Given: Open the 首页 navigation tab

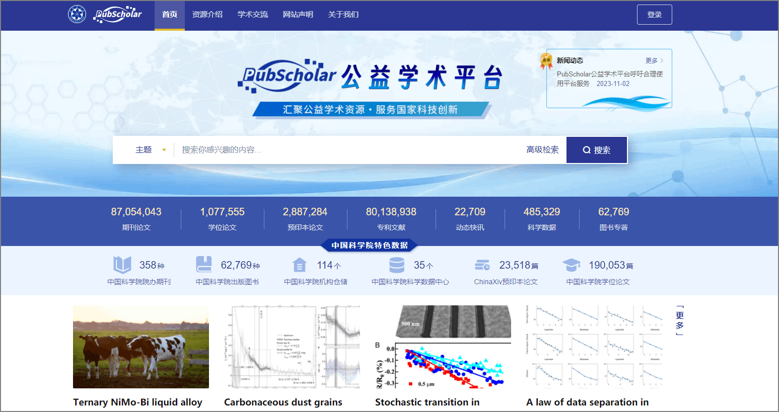Looking at the screenshot, I should pos(170,15).
